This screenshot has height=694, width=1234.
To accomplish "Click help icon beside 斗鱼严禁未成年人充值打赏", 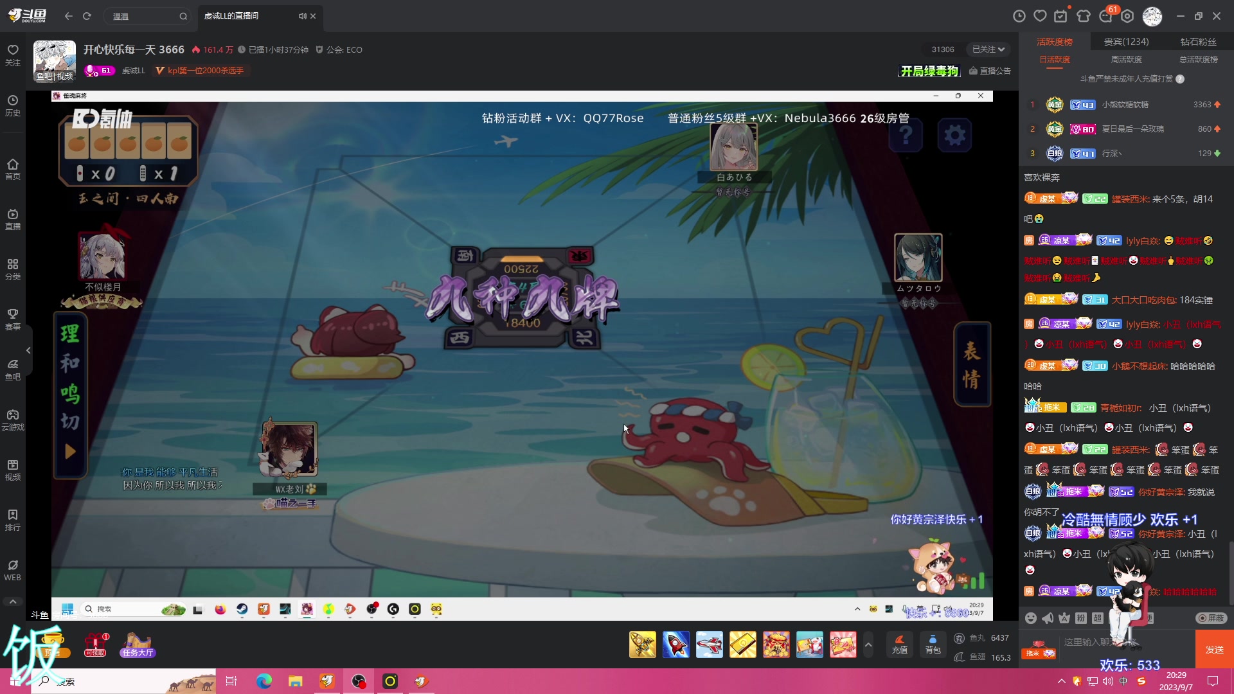I will click(x=1180, y=79).
